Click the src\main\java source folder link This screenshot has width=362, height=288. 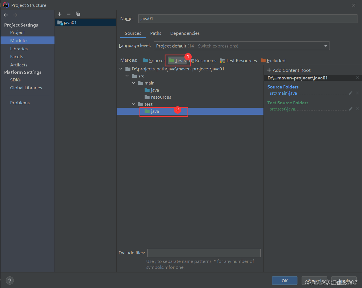coord(283,93)
